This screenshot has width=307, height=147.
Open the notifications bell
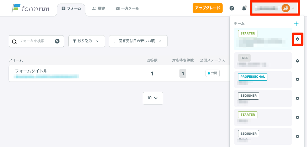click(x=244, y=8)
